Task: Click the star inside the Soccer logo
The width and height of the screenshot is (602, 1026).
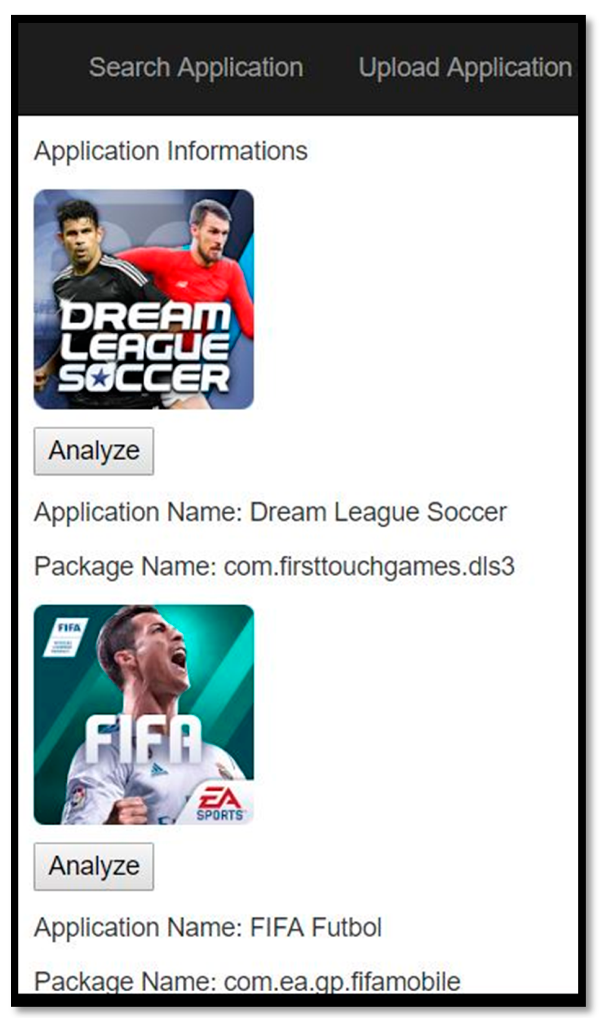Action: [x=100, y=379]
